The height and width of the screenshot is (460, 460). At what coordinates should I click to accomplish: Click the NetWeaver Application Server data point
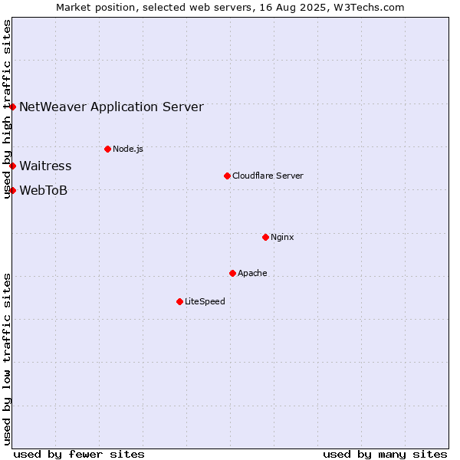12,107
